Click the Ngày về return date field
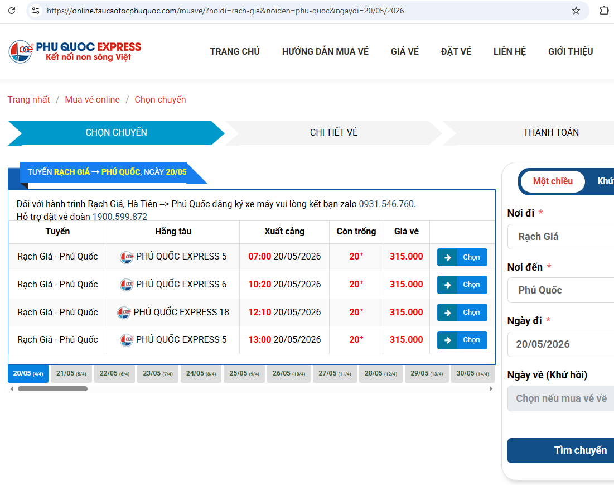Image resolution: width=614 pixels, height=485 pixels. (561, 398)
